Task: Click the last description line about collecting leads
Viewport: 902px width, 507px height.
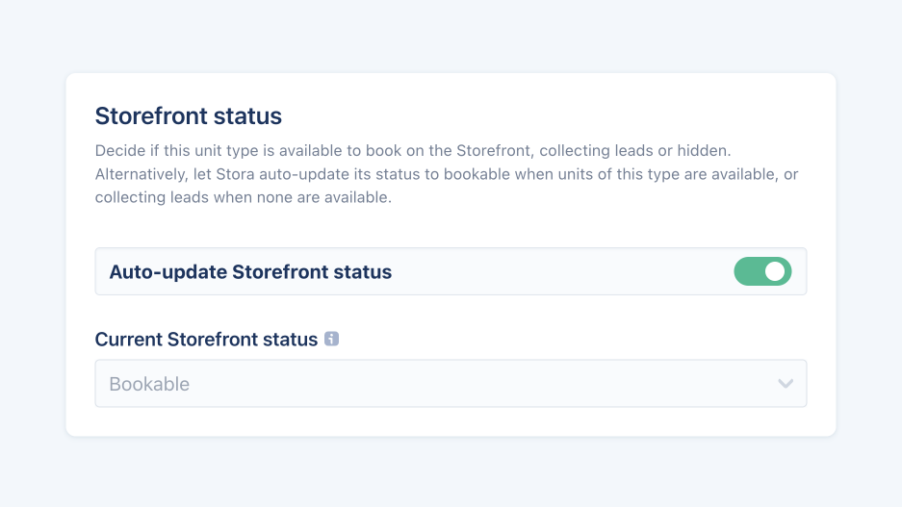Action: (243, 197)
